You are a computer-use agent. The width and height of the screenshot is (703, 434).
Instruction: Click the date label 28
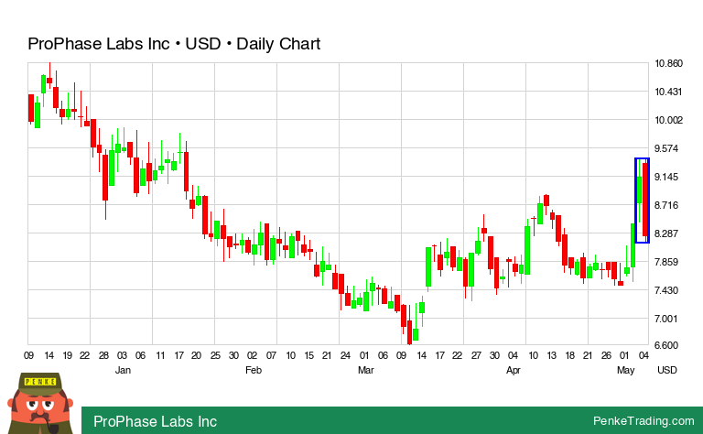103,355
